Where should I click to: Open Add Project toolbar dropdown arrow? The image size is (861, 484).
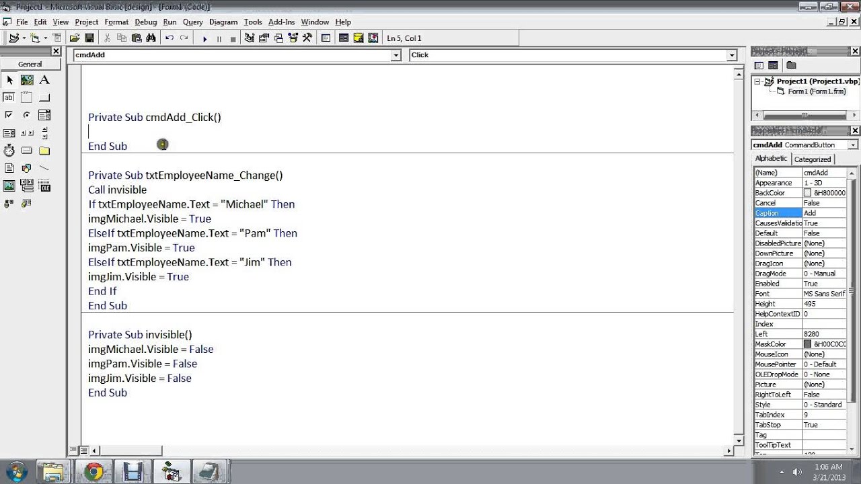click(x=24, y=38)
